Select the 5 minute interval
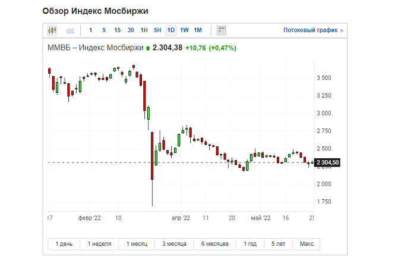Screen dimensions: 401x263 tap(104, 30)
